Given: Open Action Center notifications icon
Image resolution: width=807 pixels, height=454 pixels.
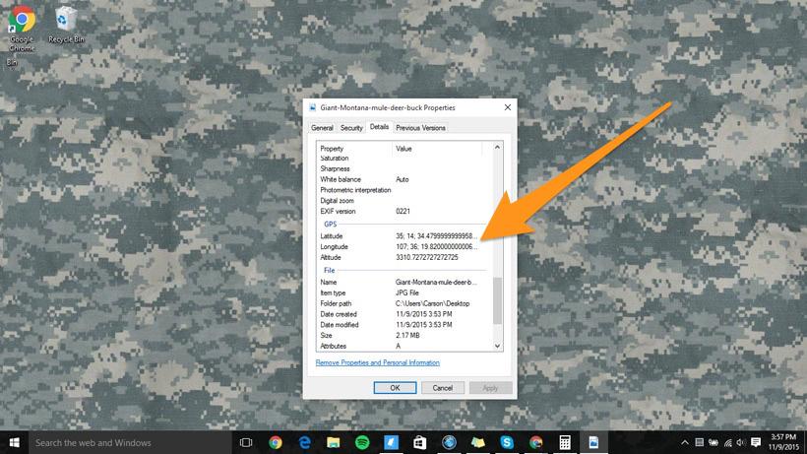Looking at the screenshot, I should (756, 443).
